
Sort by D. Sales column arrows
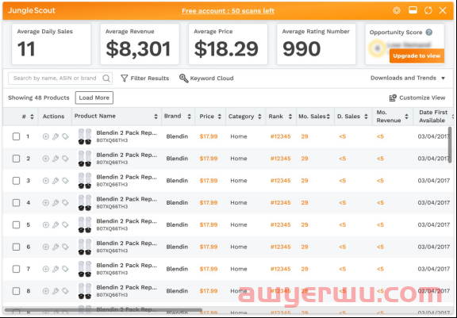tap(366, 117)
